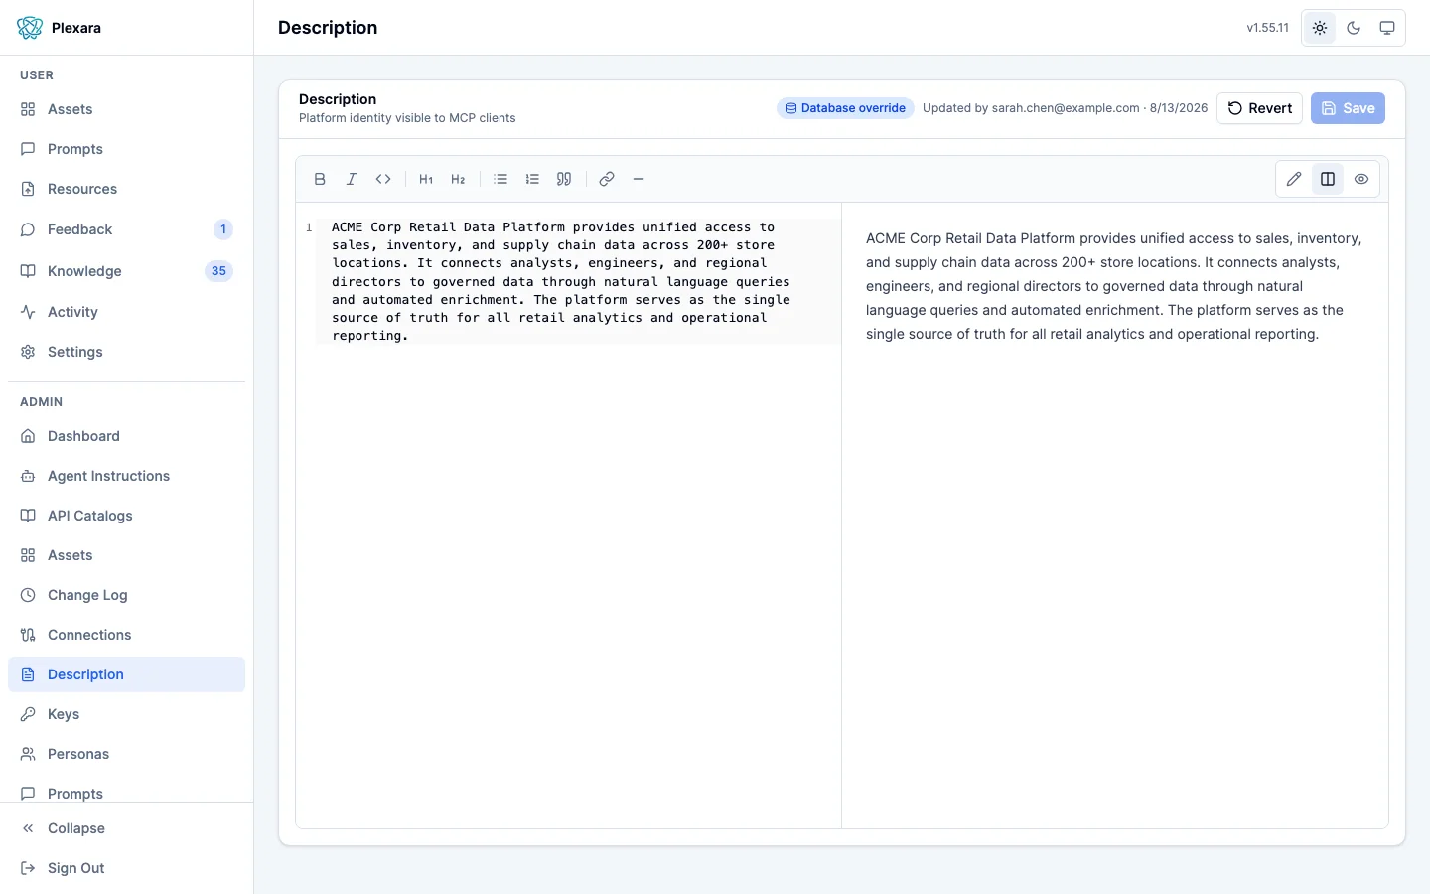Open Feedback section
The height and width of the screenshot is (894, 1430).
127,229
